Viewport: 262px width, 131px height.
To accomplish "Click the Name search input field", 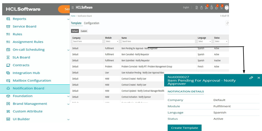I will (x=158, y=41).
